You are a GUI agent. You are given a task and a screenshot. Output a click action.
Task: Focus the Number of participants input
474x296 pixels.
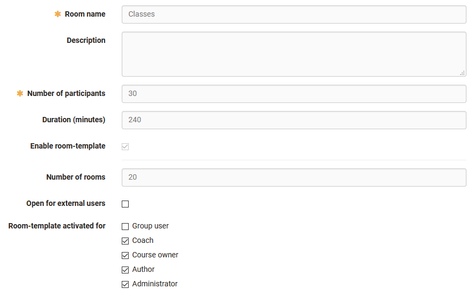[x=294, y=93]
